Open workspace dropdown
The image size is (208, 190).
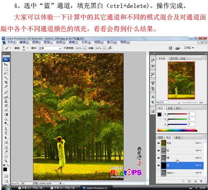coord(189,48)
